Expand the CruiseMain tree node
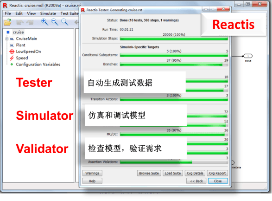272x201 pixels. click(x=7, y=39)
